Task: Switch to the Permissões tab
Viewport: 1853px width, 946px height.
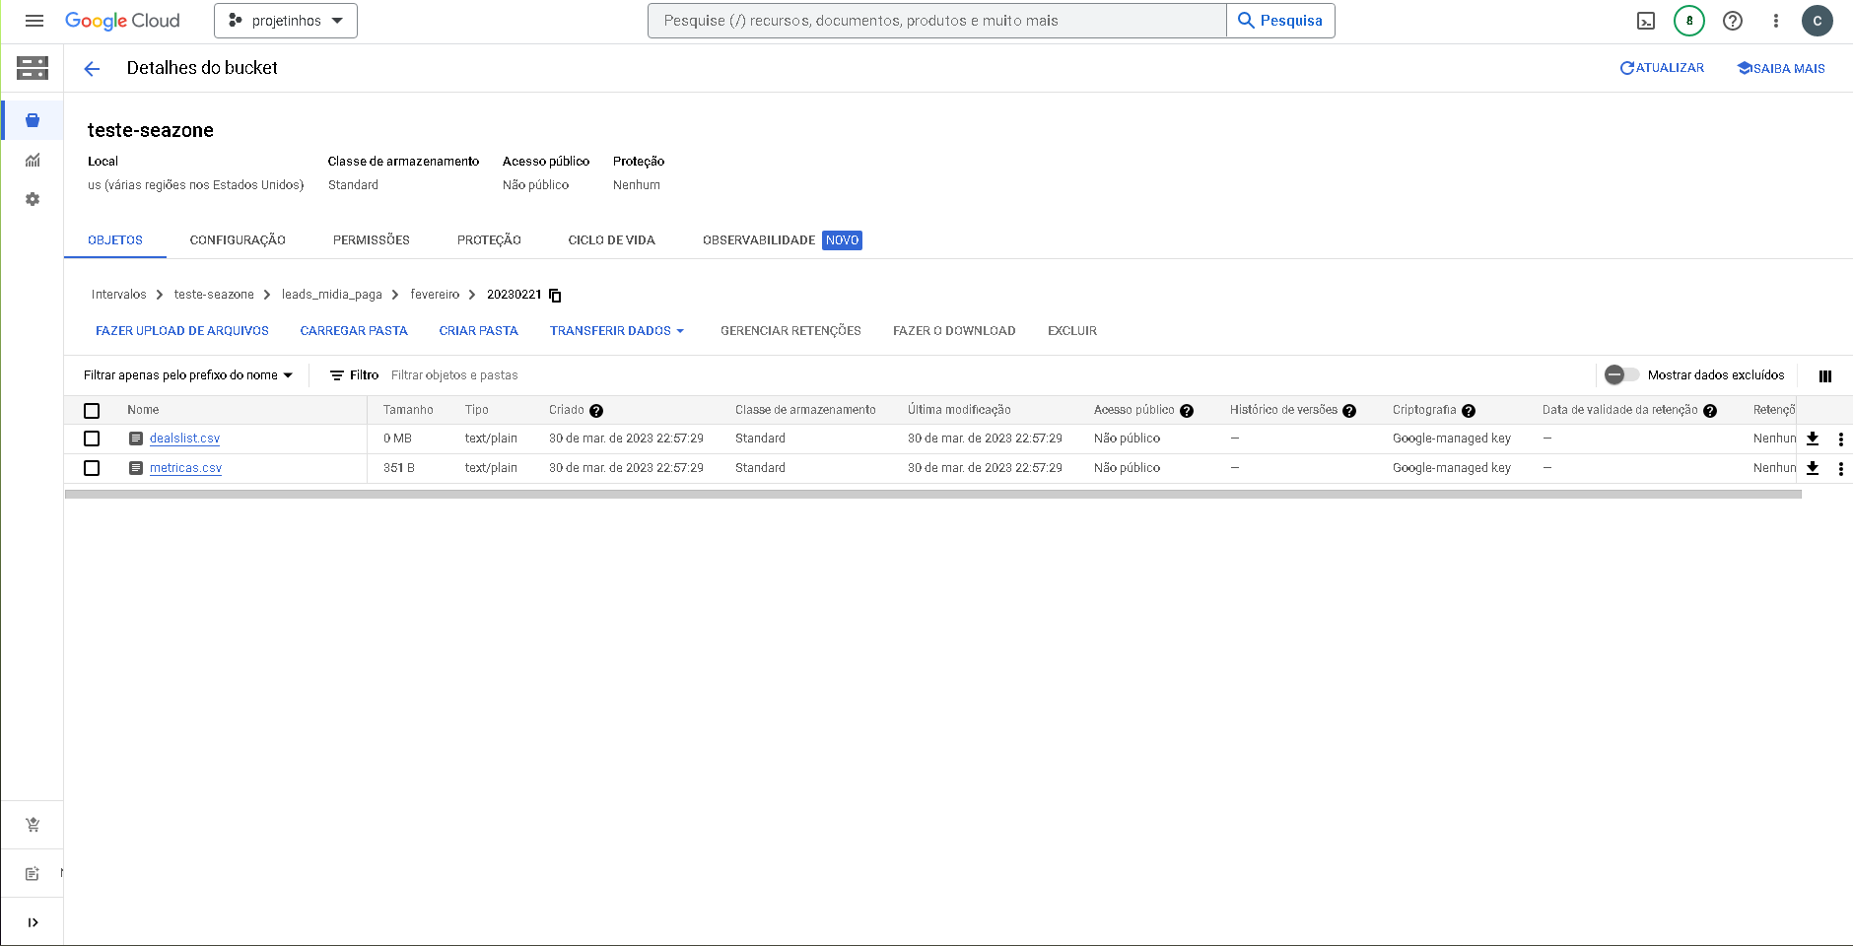Action: (372, 239)
